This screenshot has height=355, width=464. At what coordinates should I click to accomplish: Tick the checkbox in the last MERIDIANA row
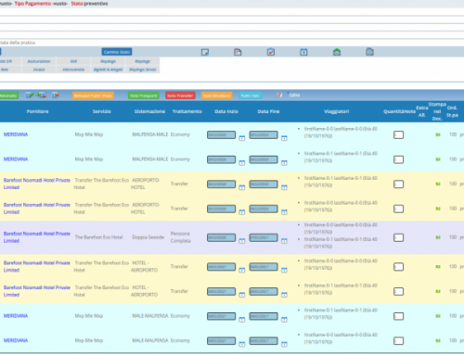click(398, 341)
